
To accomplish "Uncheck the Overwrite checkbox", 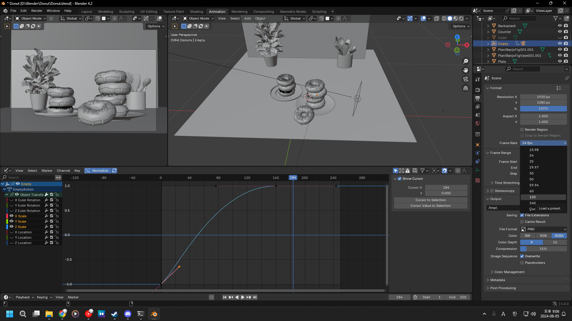I will pos(522,256).
